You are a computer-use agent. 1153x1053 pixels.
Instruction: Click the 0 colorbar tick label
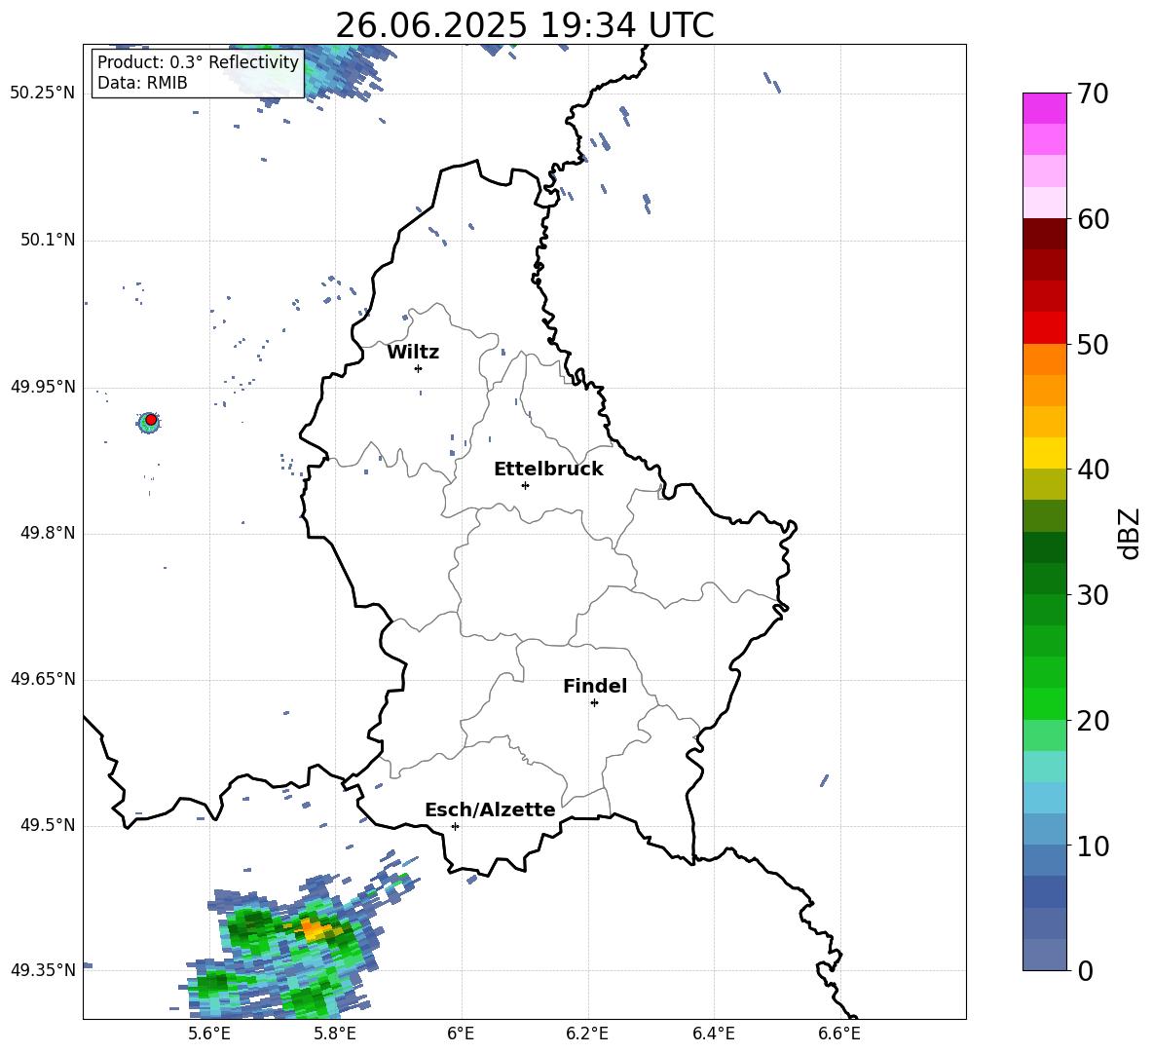1085,970
